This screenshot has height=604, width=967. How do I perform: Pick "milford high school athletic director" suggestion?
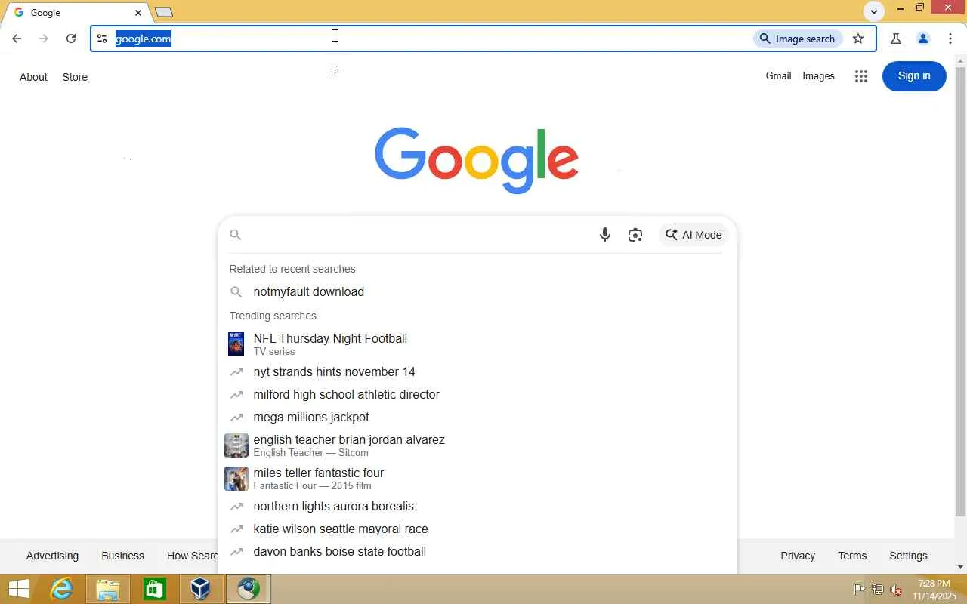coord(477,395)
